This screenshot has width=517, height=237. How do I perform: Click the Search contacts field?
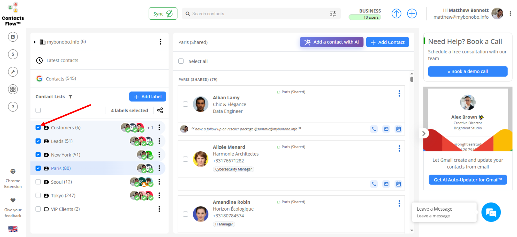[x=258, y=14]
